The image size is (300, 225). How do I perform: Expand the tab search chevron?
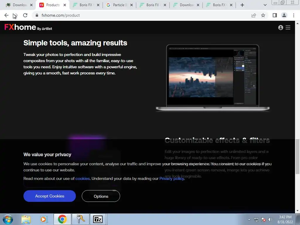[265, 5]
